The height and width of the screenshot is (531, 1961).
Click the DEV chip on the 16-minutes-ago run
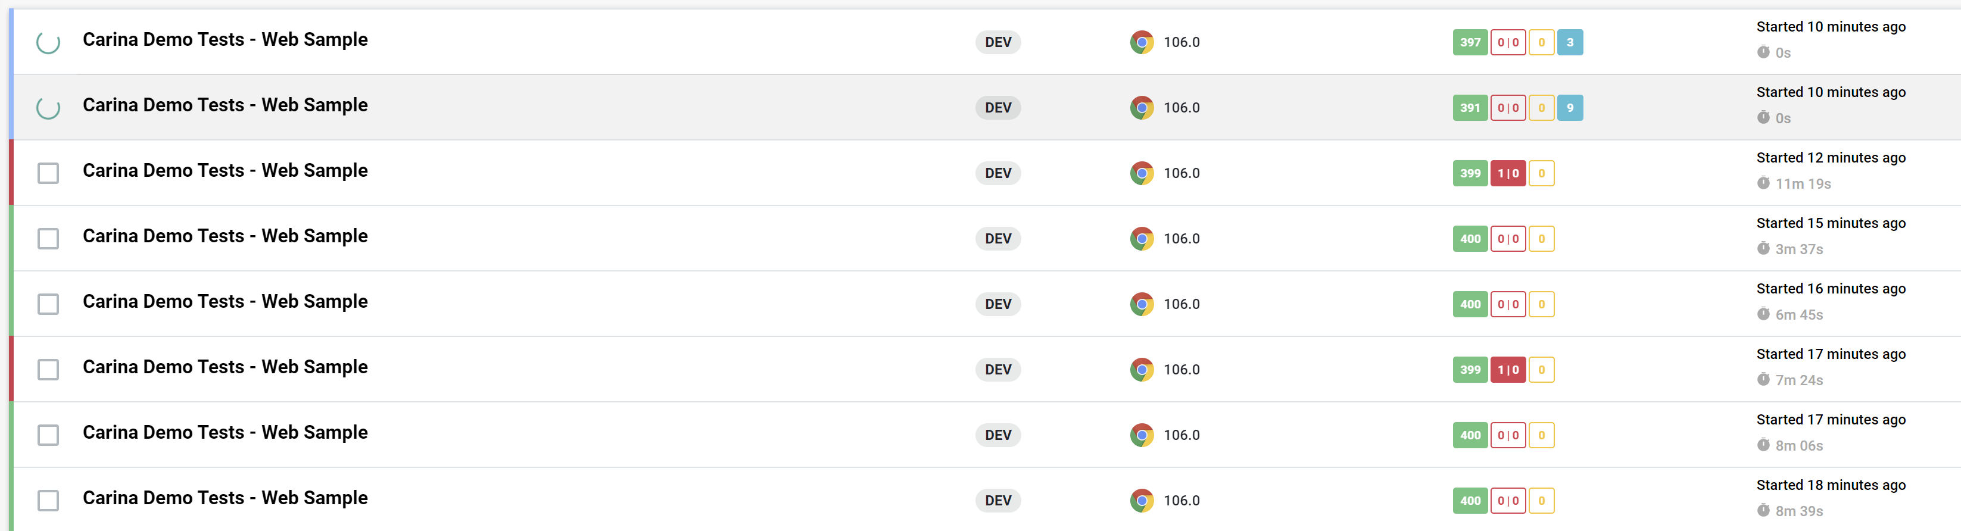click(x=997, y=304)
